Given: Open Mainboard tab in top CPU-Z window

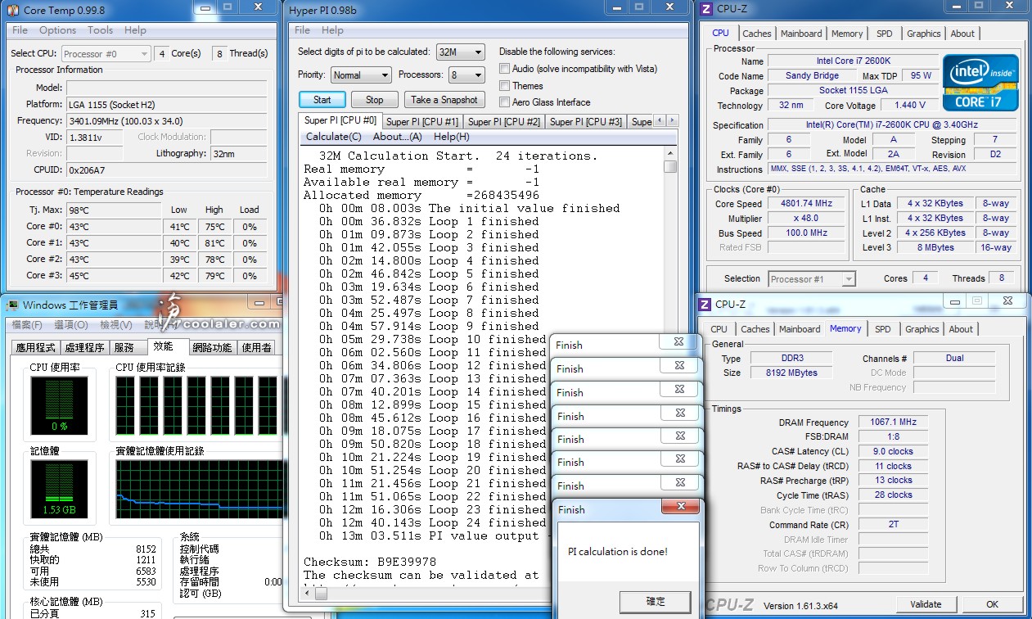Looking at the screenshot, I should (801, 34).
